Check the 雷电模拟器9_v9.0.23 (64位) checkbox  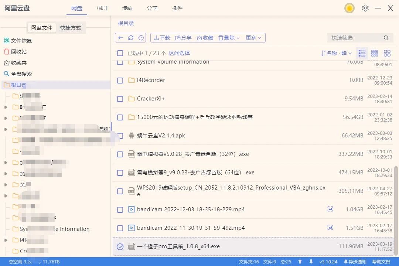click(120, 173)
